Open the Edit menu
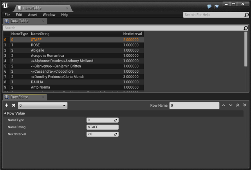This screenshot has width=251, height=170. tap(19, 15)
